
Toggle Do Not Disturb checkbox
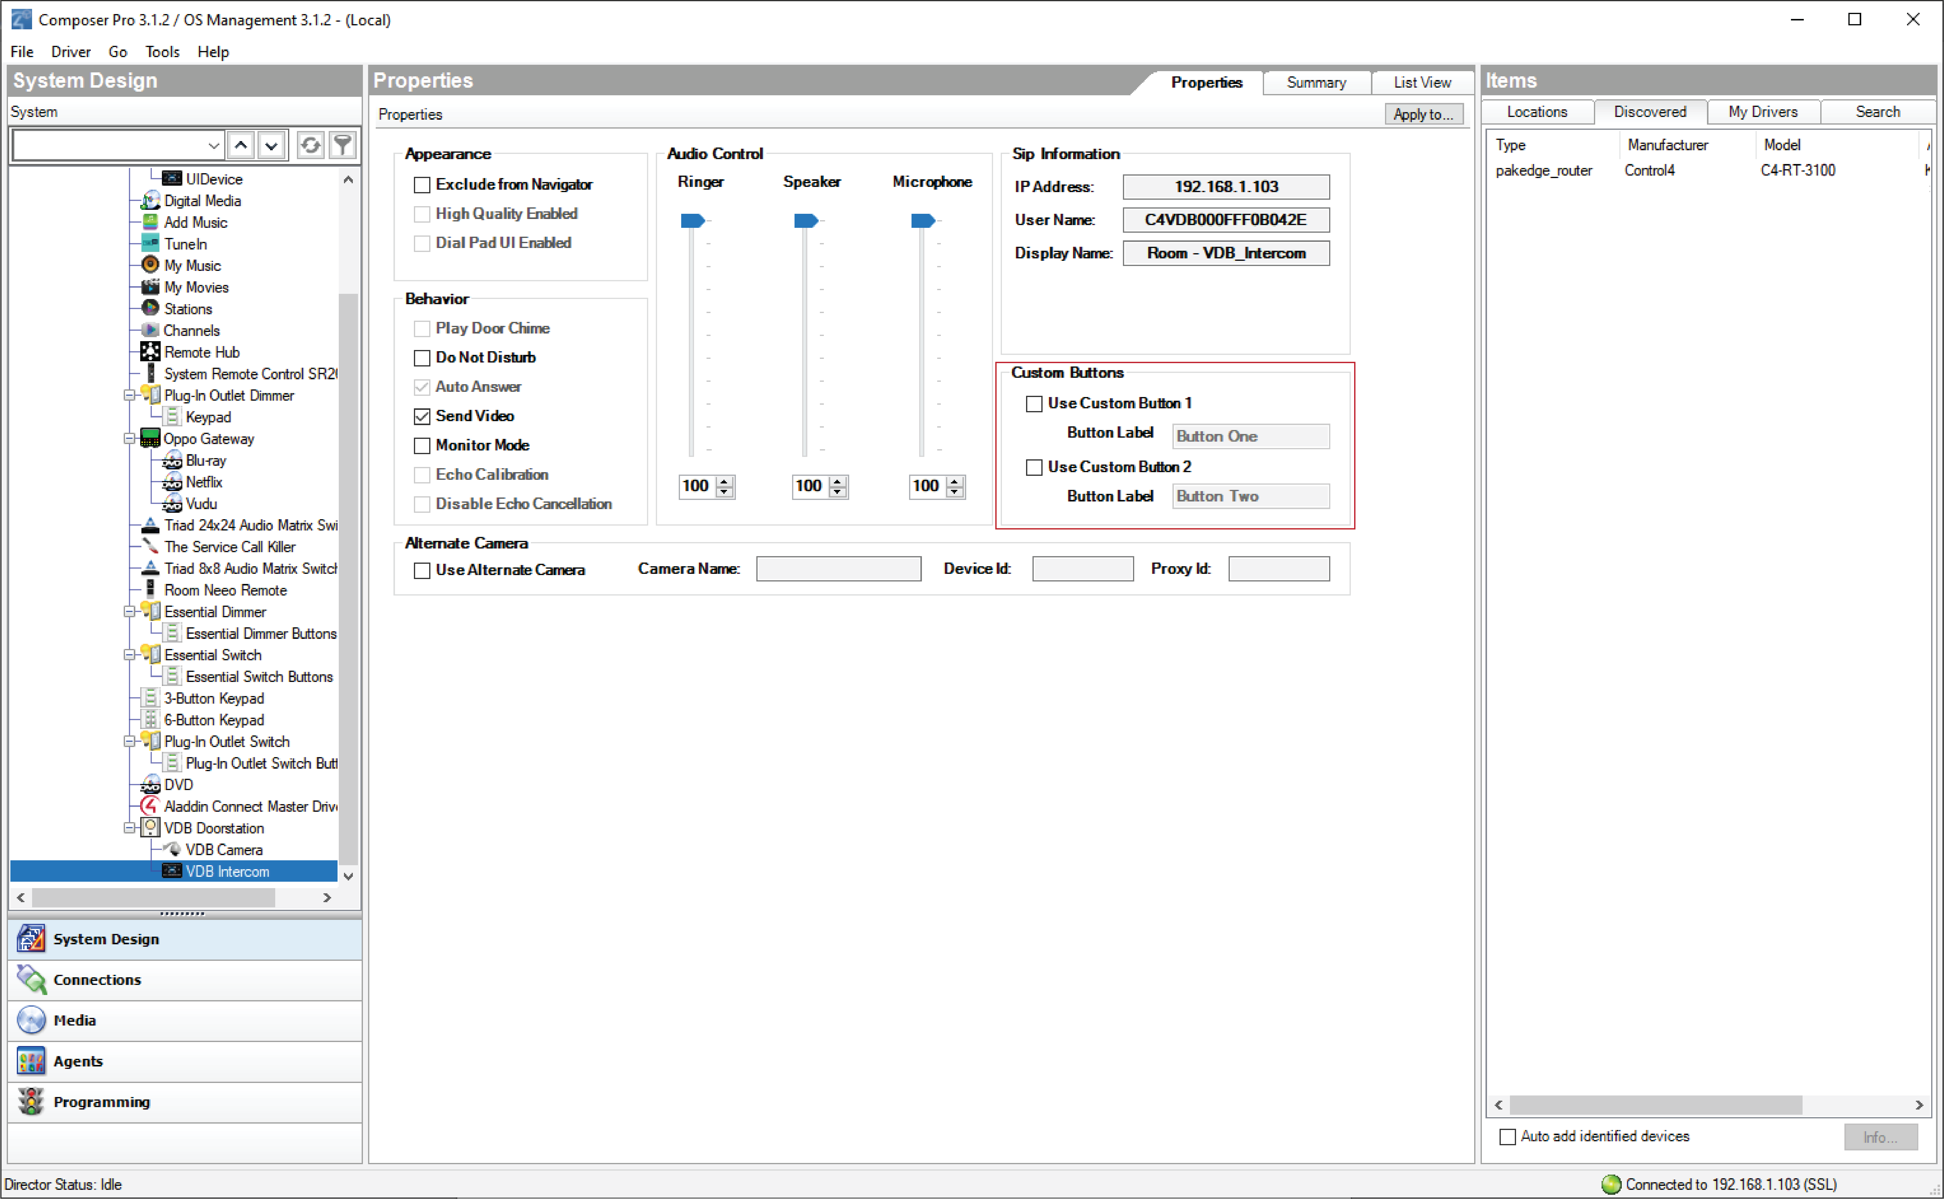422,358
